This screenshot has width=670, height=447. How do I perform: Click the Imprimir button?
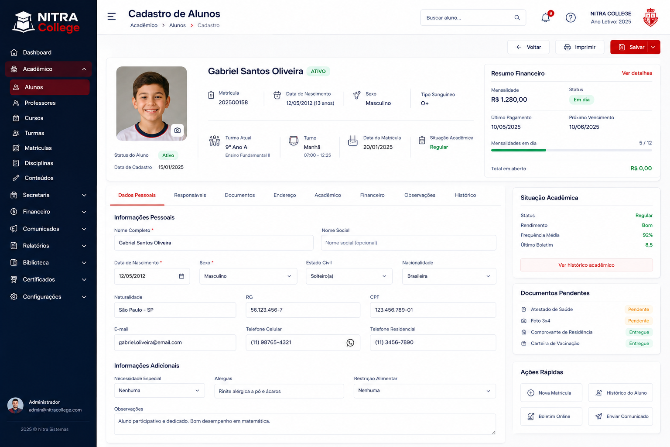[580, 47]
